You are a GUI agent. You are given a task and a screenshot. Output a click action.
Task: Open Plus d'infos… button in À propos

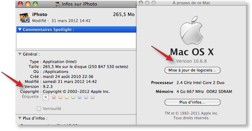click(192, 102)
